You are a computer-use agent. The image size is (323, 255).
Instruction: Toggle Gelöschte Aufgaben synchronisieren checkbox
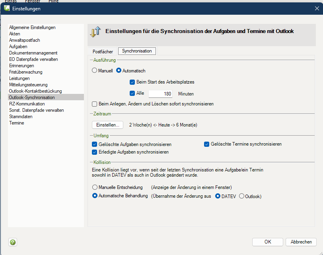pos(94,144)
